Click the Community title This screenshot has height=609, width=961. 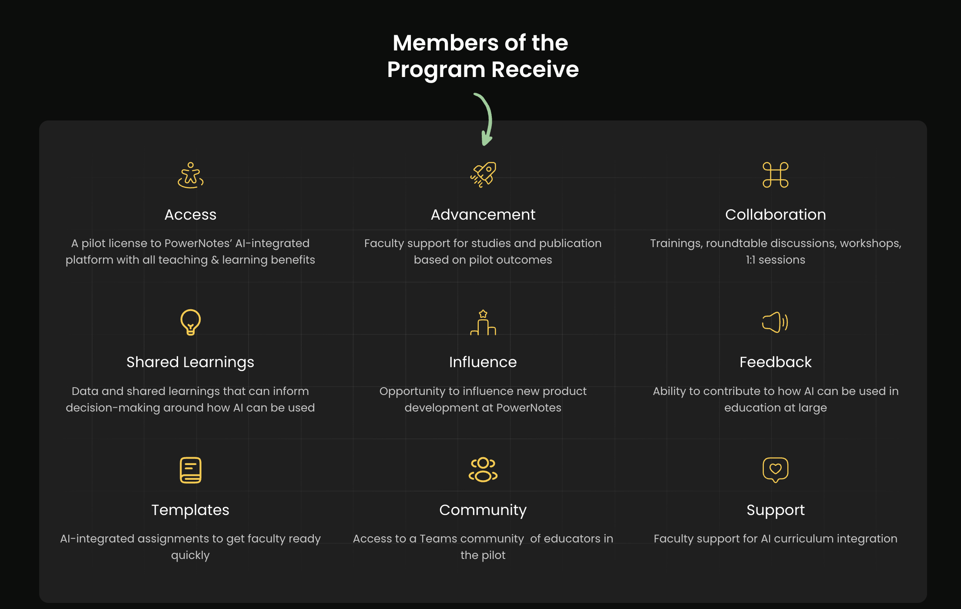tap(483, 510)
